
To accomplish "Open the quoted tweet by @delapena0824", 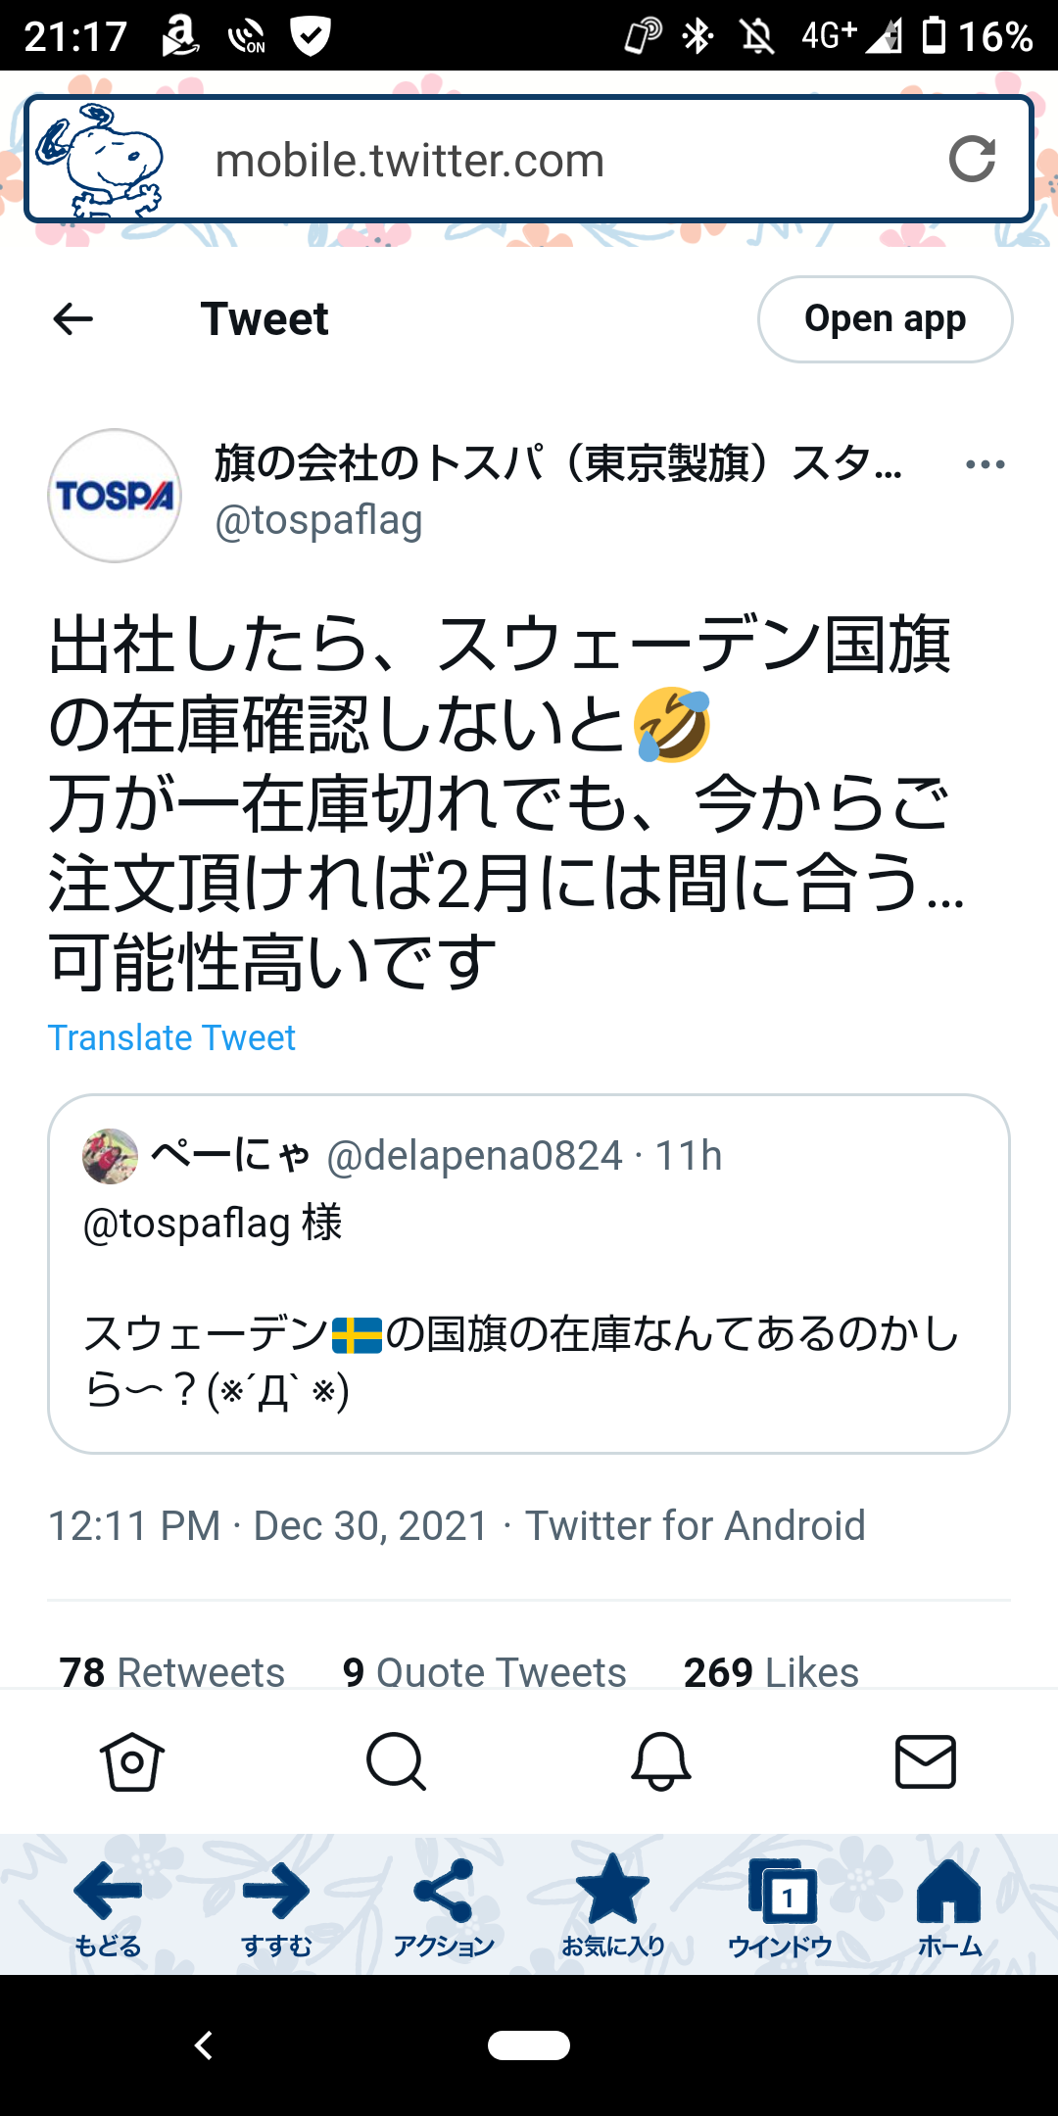I will 529,1274.
